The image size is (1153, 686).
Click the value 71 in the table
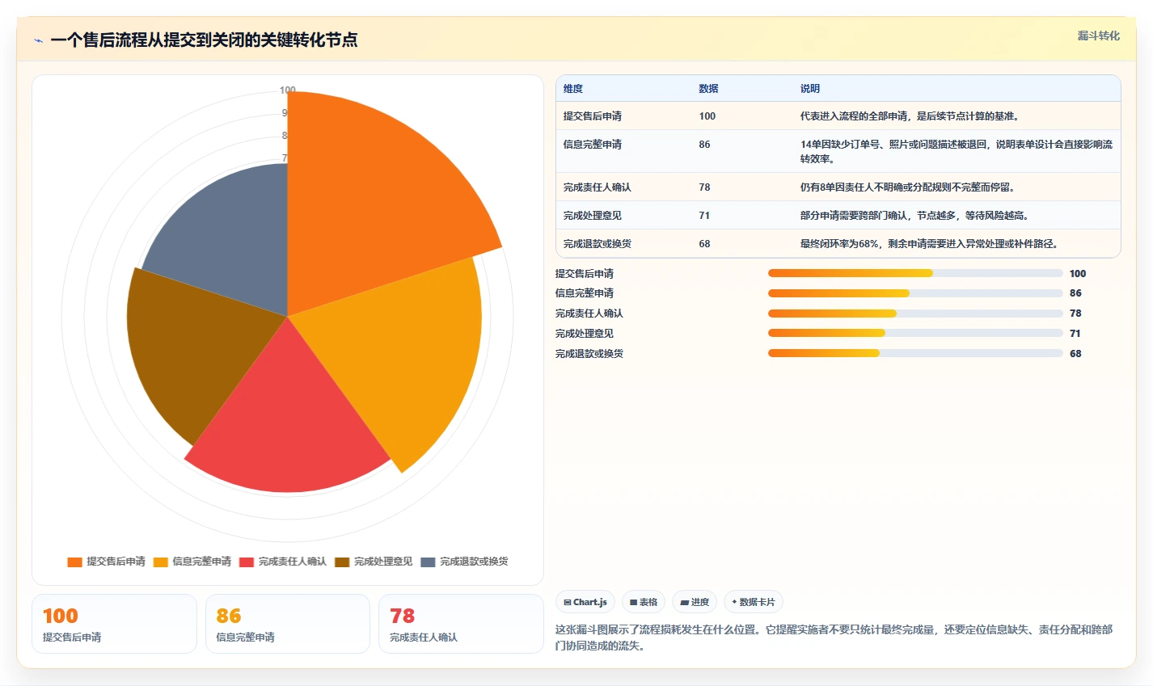pyautogui.click(x=705, y=216)
